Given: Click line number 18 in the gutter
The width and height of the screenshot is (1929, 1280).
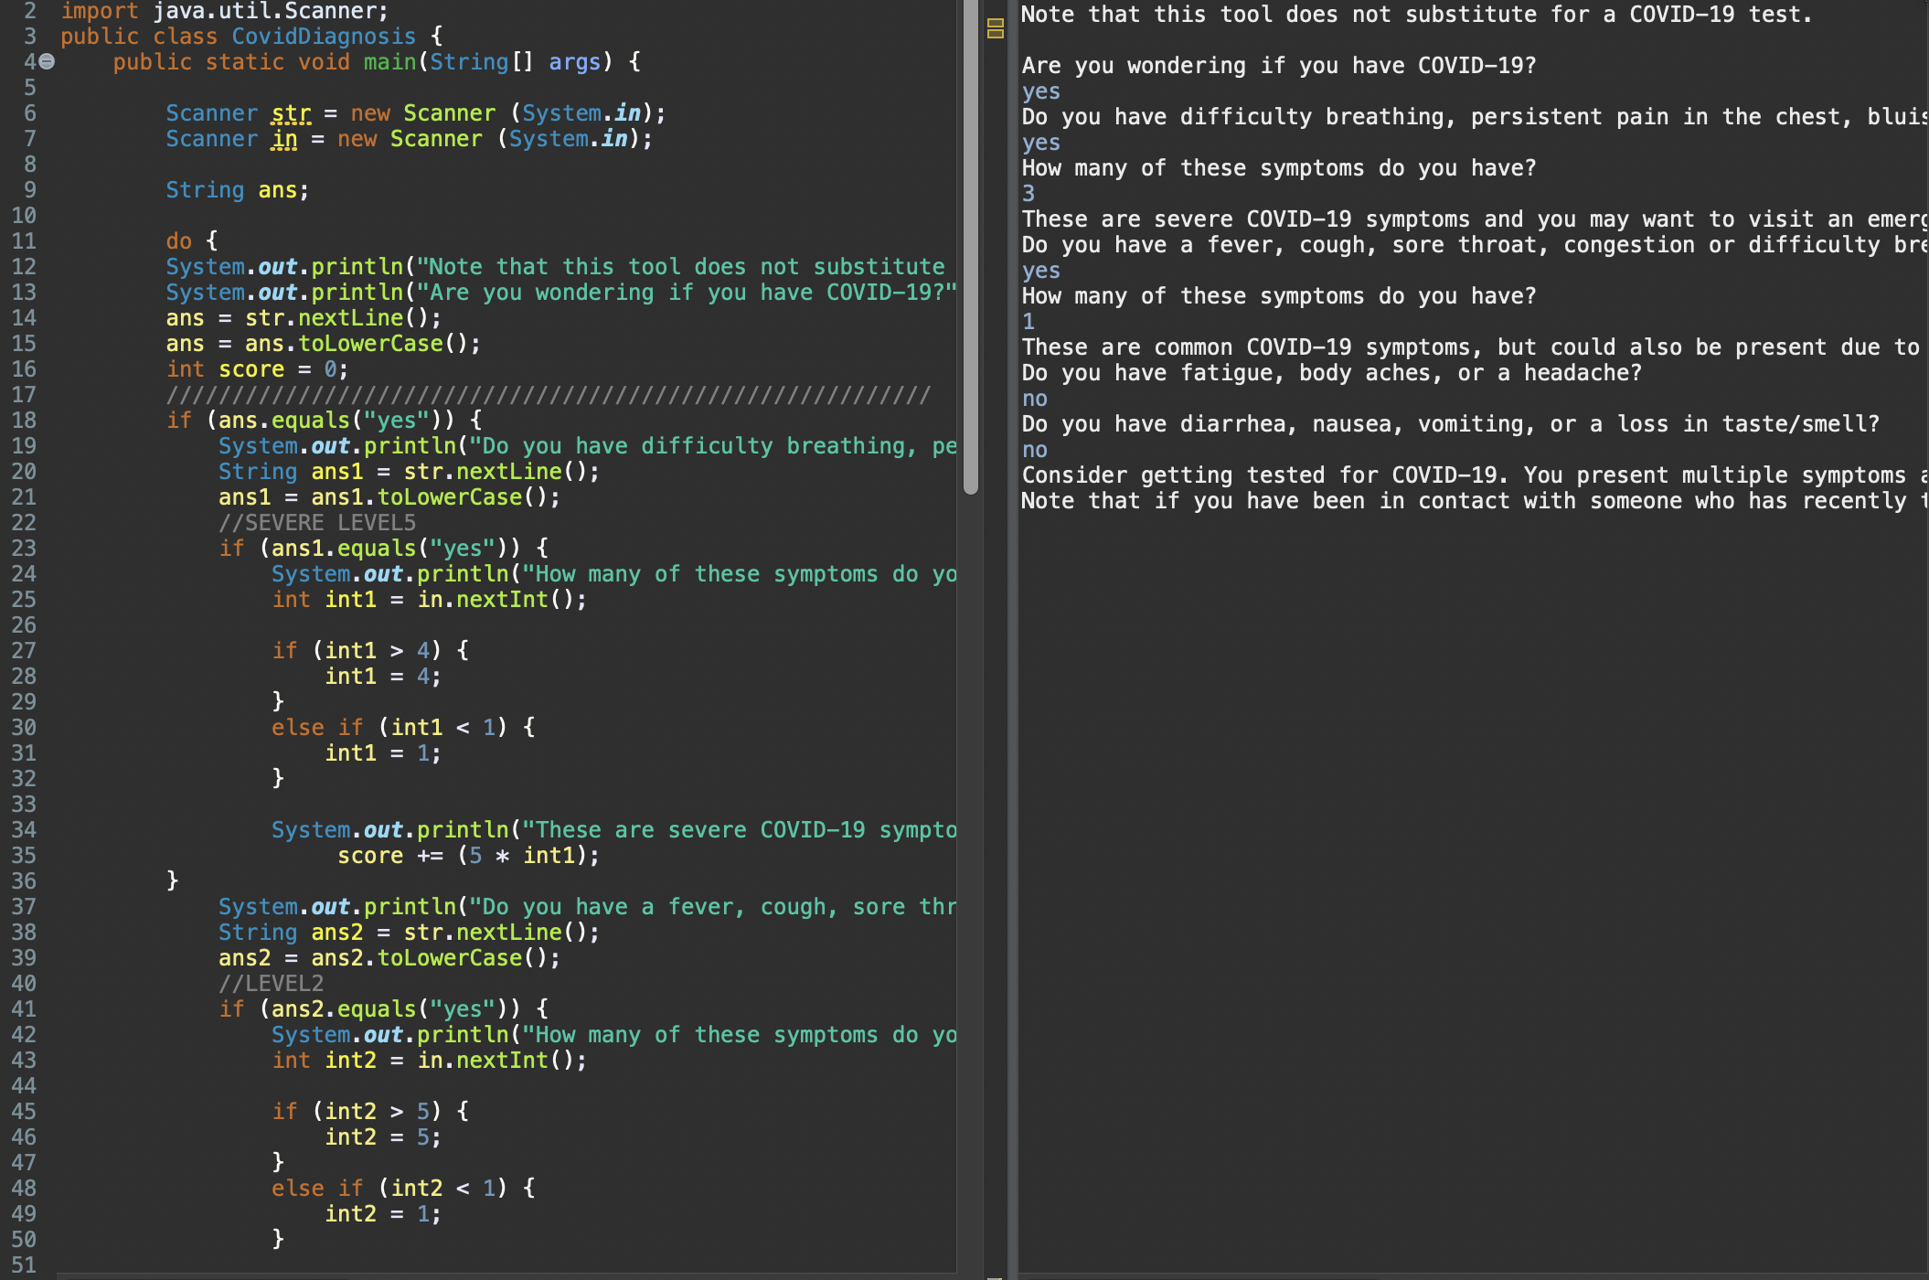Looking at the screenshot, I should (24, 421).
